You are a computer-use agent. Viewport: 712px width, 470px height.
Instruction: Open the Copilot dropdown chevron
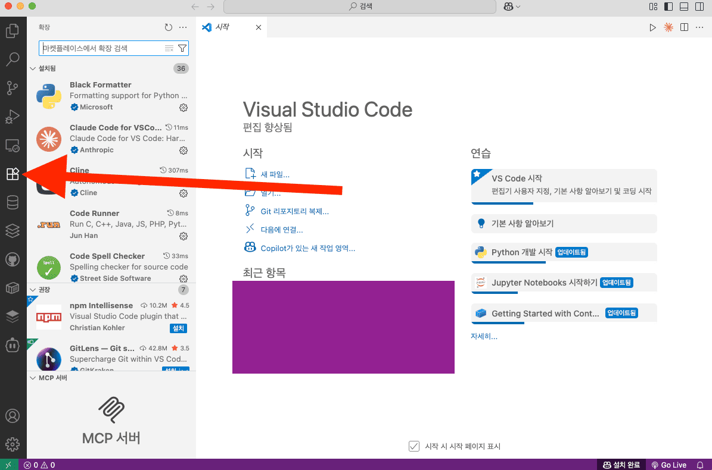[518, 7]
